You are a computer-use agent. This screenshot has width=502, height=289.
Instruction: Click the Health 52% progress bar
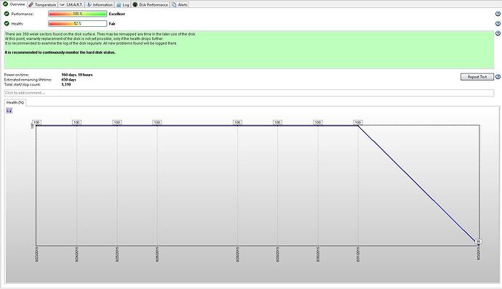click(x=77, y=24)
